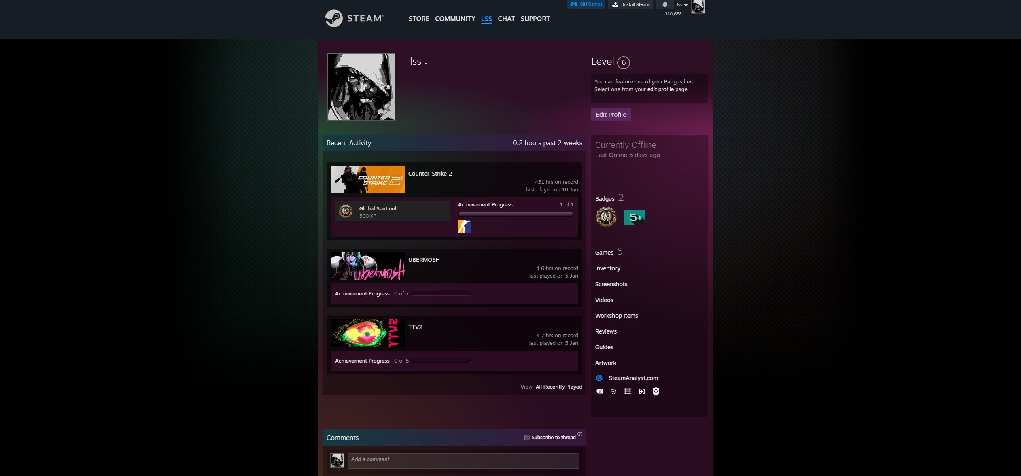Click the Global Sentinel 500 XP badge card
1021x476 pixels.
click(x=393, y=211)
